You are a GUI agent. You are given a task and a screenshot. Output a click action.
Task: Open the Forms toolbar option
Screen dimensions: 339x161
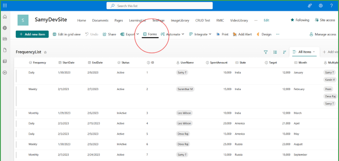pos(150,34)
